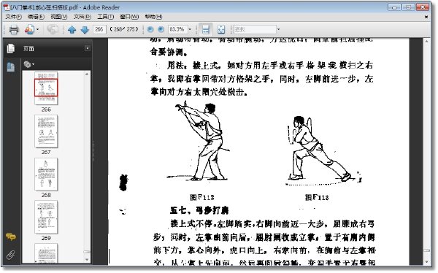438x273 pixels.
Task: Open the zoom level dropdown arrow
Action: pos(190,29)
